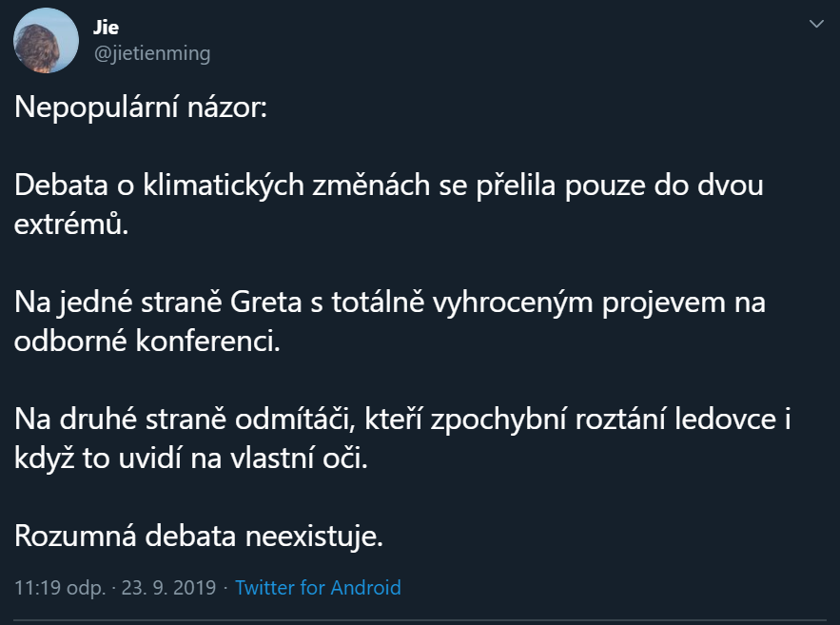Open the @jietienming handle link

click(151, 53)
